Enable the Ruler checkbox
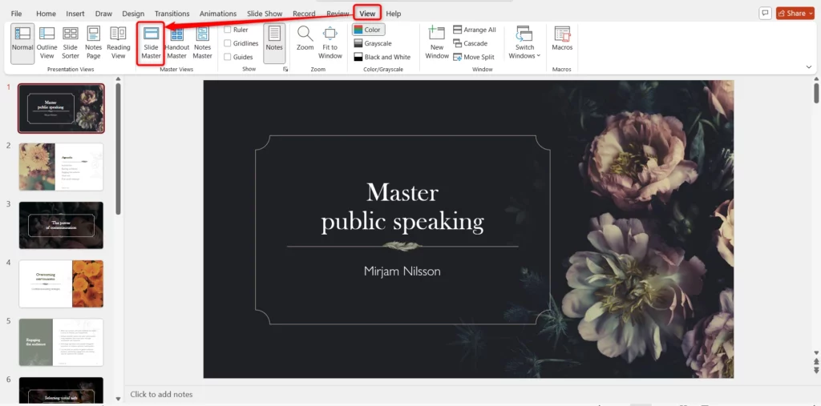The image size is (821, 406). (228, 30)
